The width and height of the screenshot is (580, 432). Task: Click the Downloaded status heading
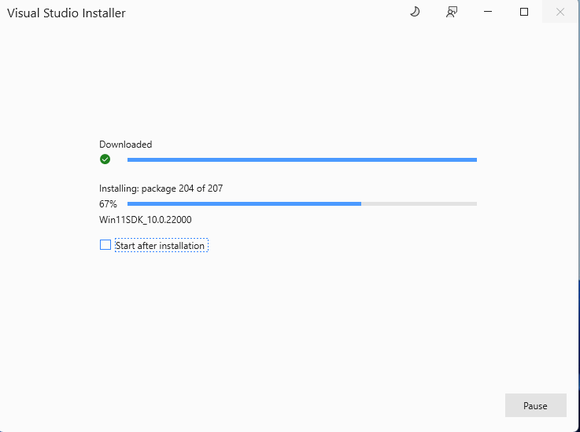click(x=125, y=145)
